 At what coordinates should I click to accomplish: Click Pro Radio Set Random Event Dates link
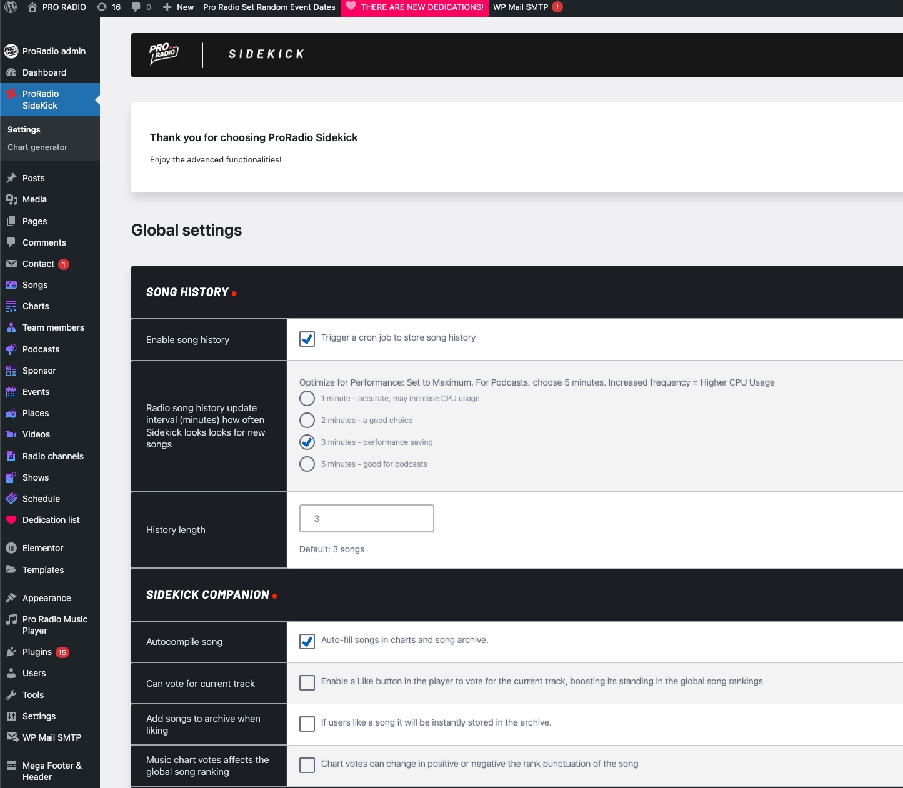pyautogui.click(x=269, y=7)
